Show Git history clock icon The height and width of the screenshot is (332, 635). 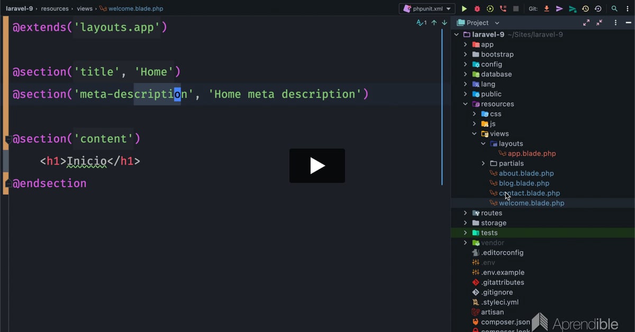[x=585, y=8]
